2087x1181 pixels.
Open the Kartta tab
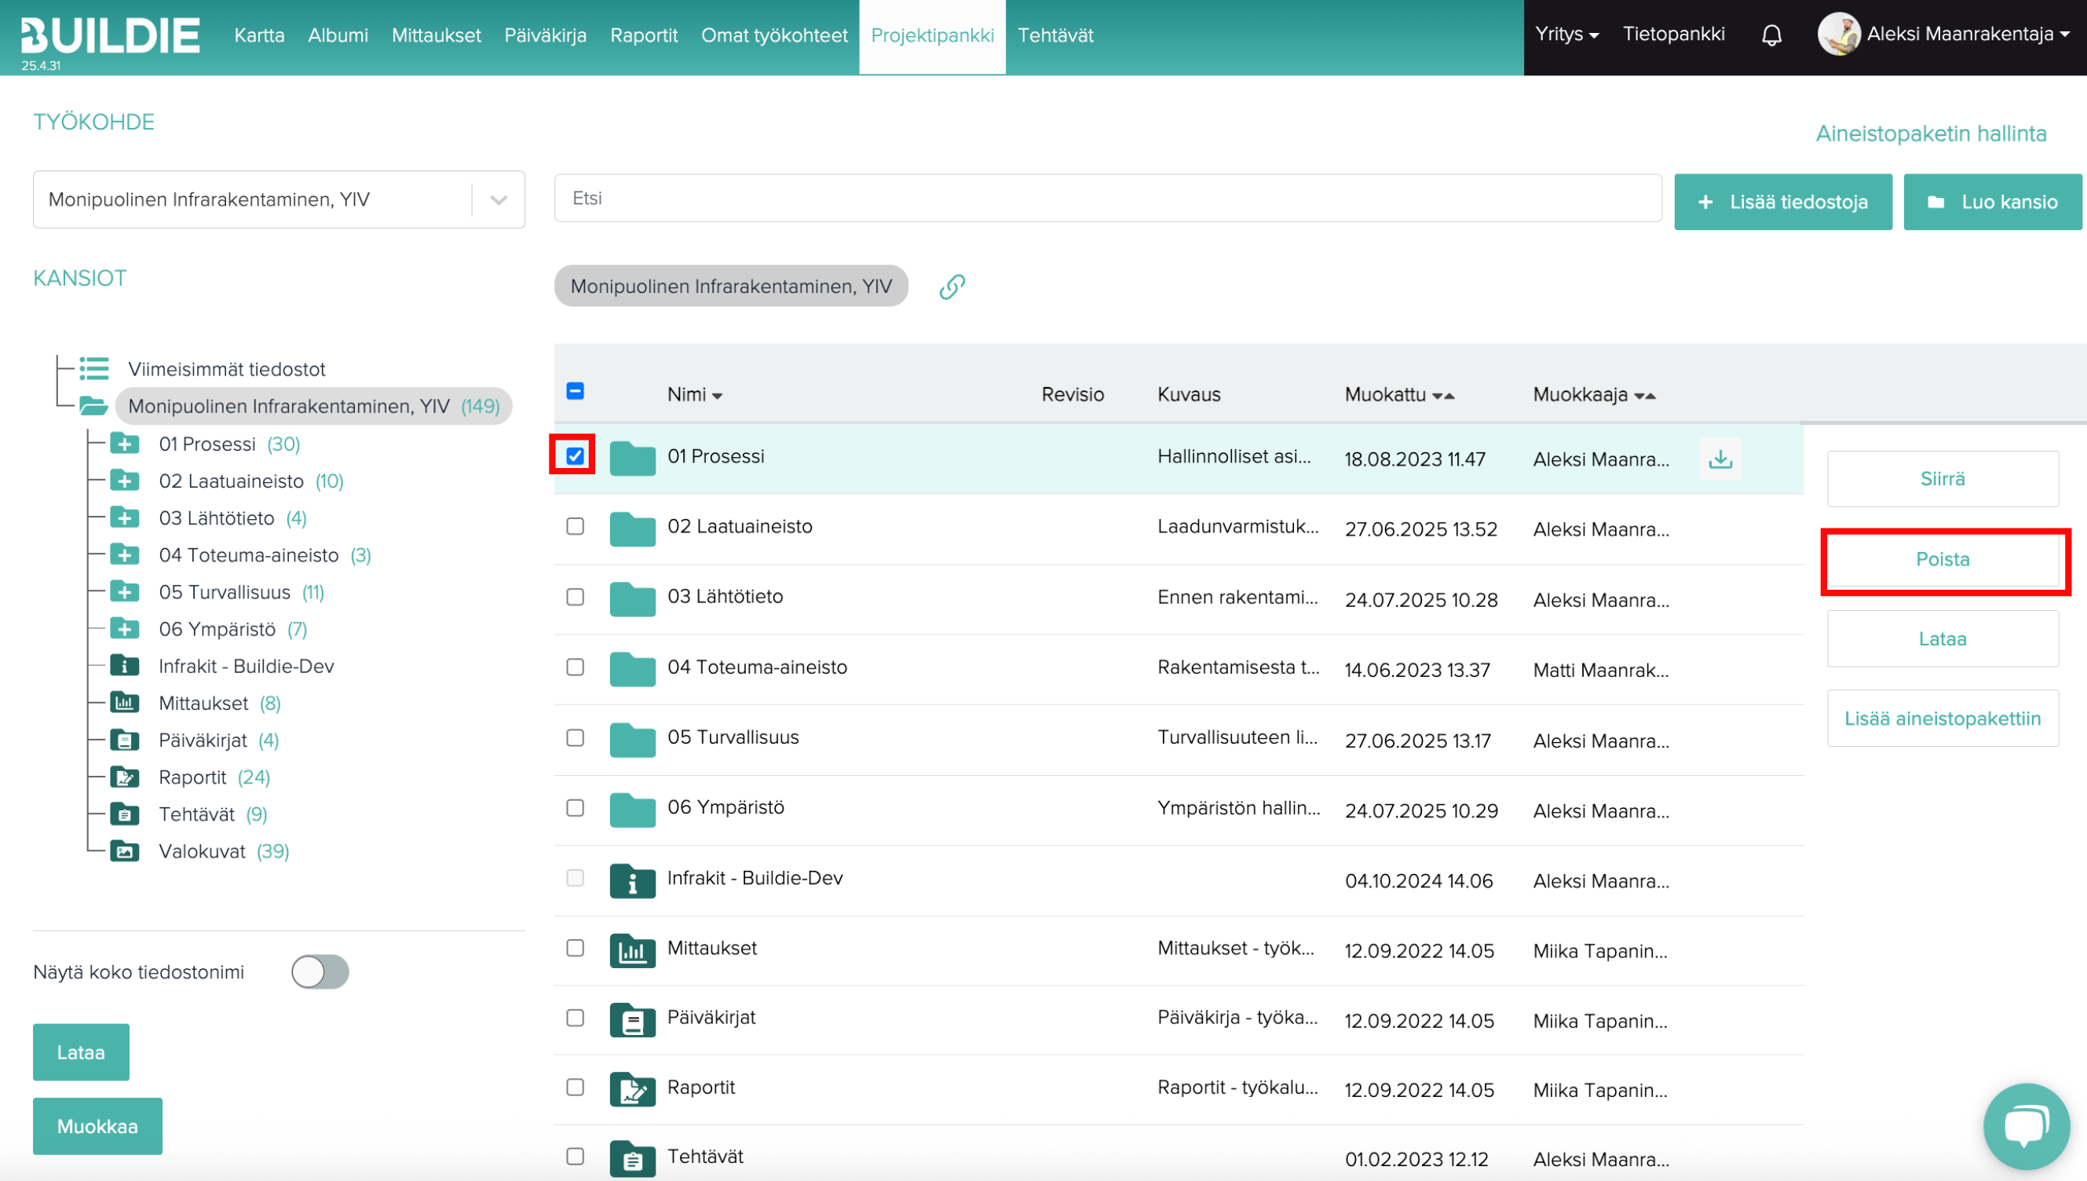(259, 35)
